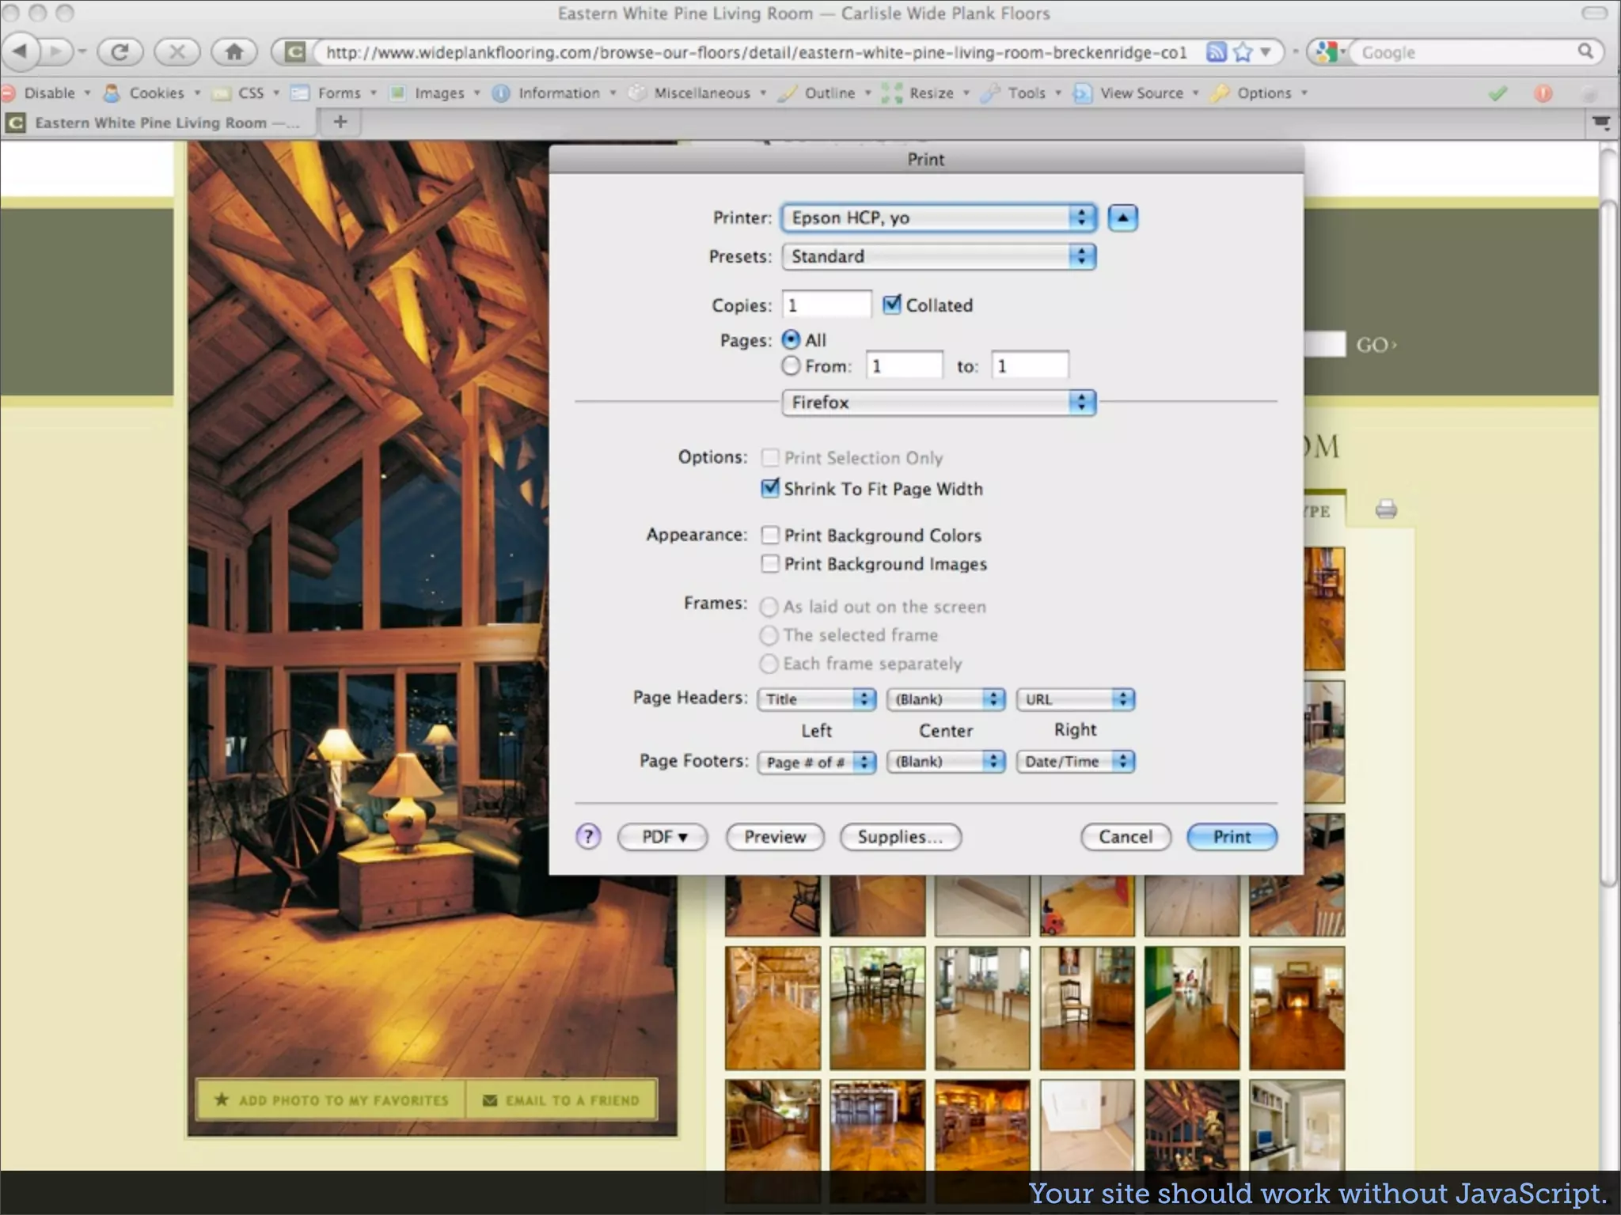
Task: Click Cancel in the Print dialog
Action: pos(1125,837)
